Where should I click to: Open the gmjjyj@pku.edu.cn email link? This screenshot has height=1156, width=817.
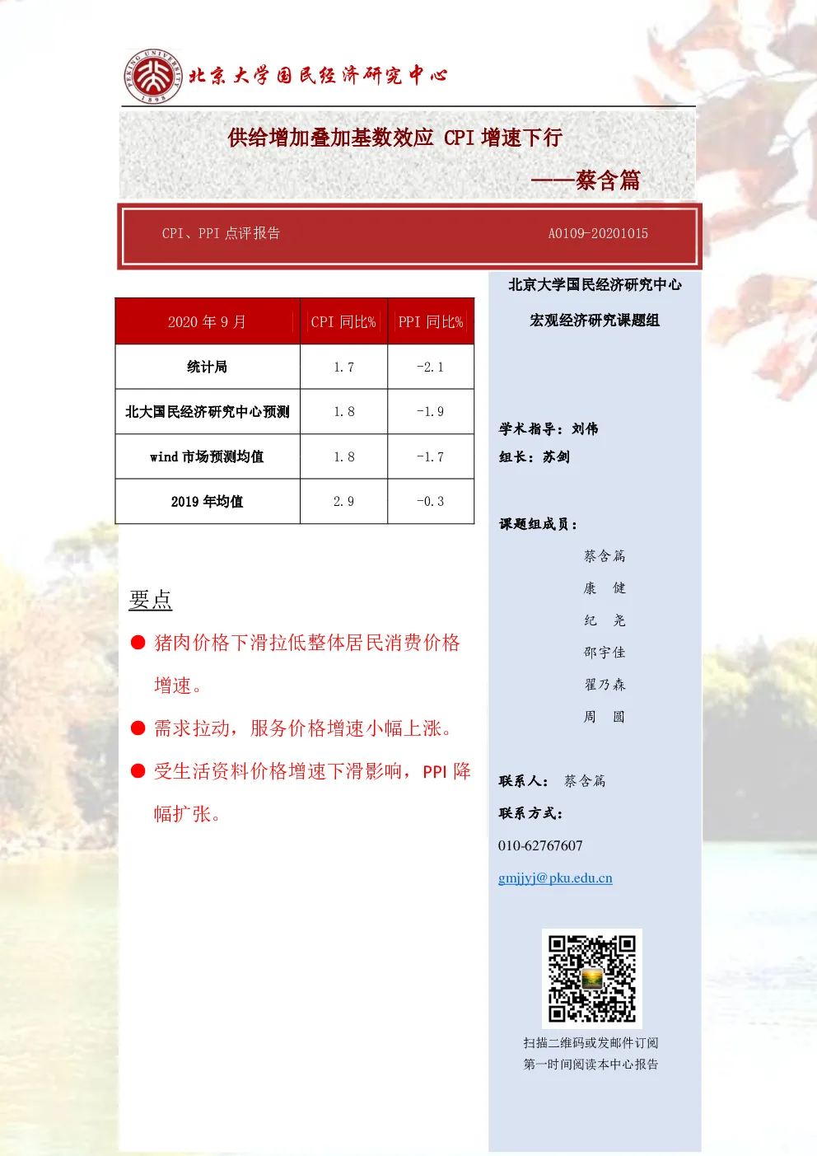(x=555, y=878)
